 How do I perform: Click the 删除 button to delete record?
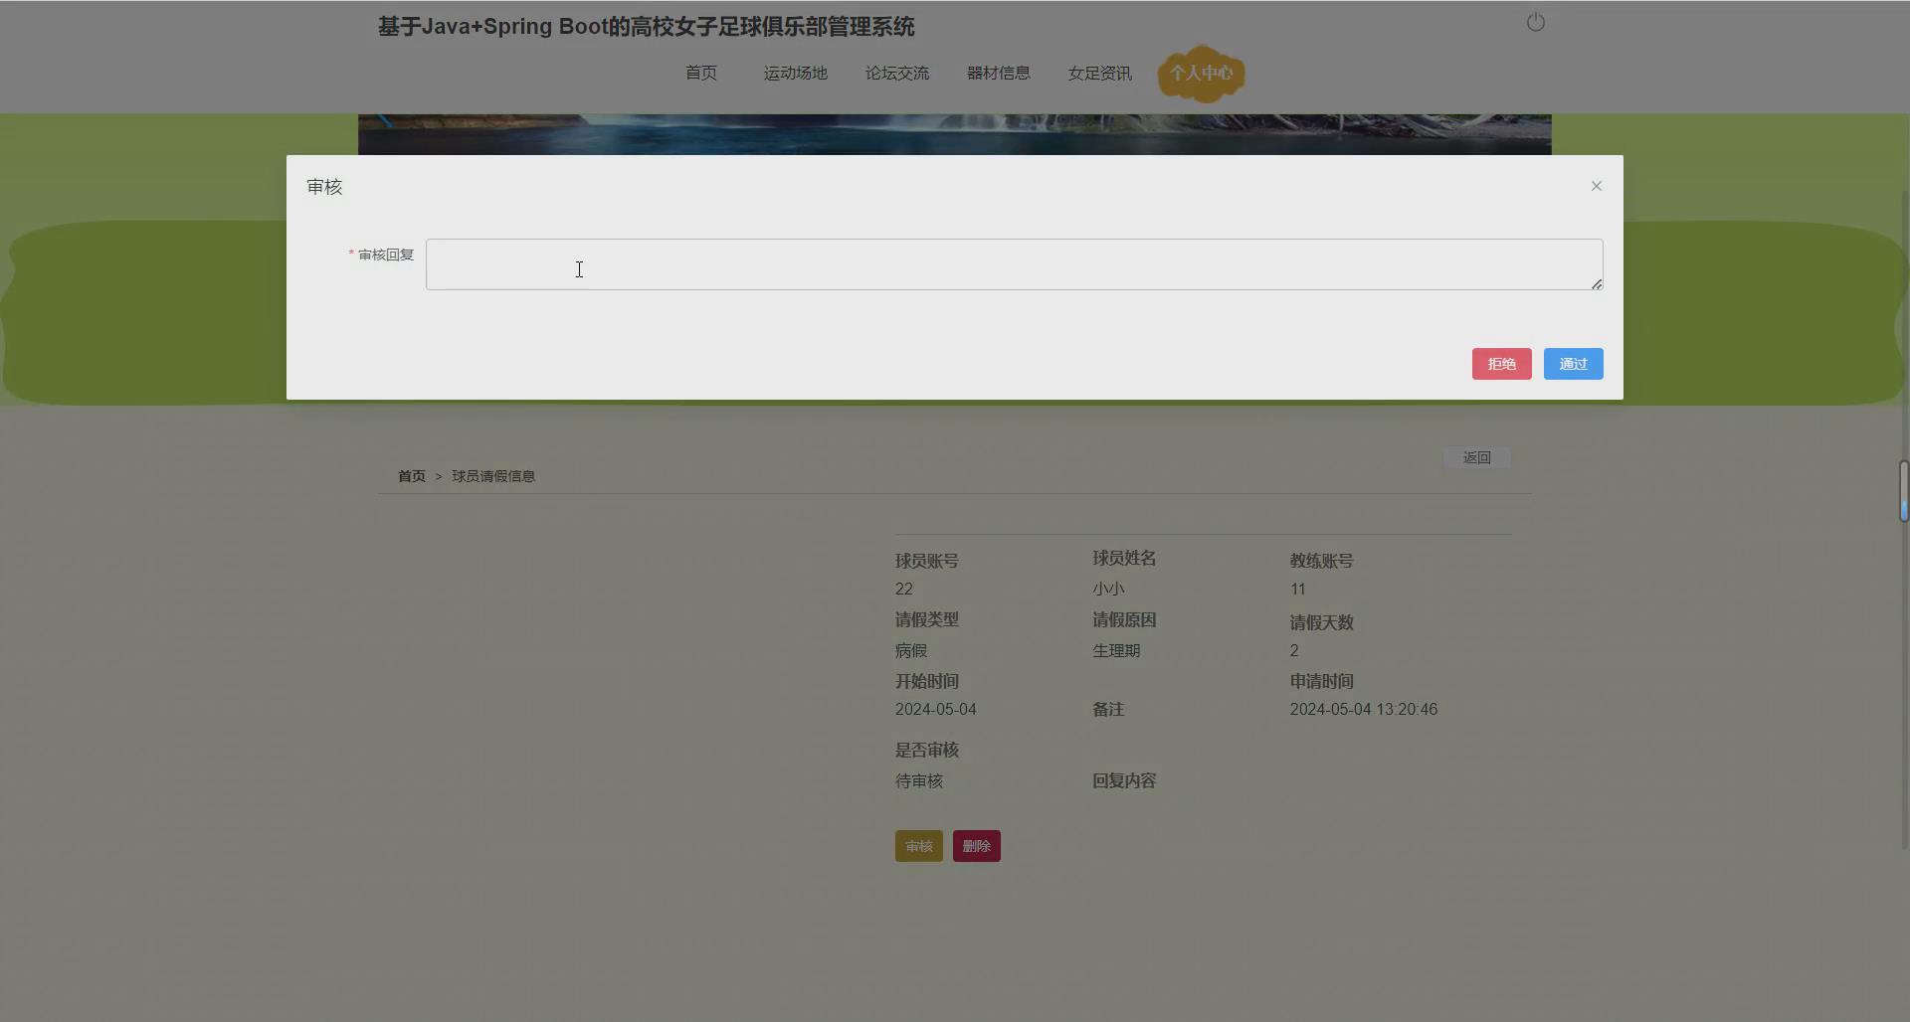point(976,845)
